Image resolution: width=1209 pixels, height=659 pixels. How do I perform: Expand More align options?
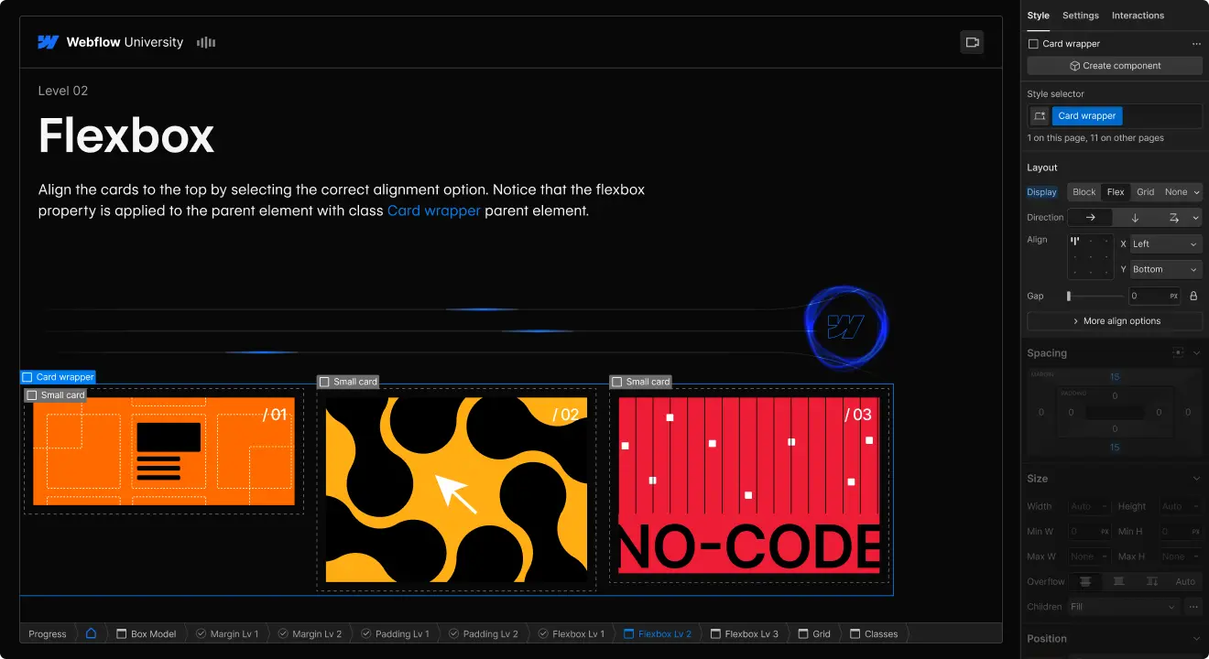pyautogui.click(x=1114, y=320)
